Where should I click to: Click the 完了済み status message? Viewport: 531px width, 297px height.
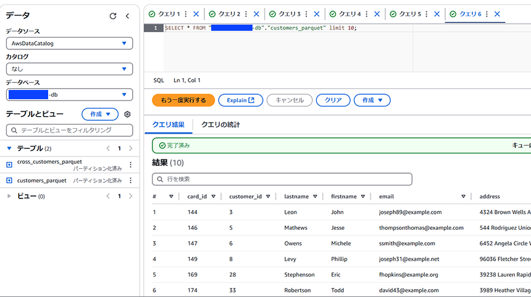click(x=175, y=145)
